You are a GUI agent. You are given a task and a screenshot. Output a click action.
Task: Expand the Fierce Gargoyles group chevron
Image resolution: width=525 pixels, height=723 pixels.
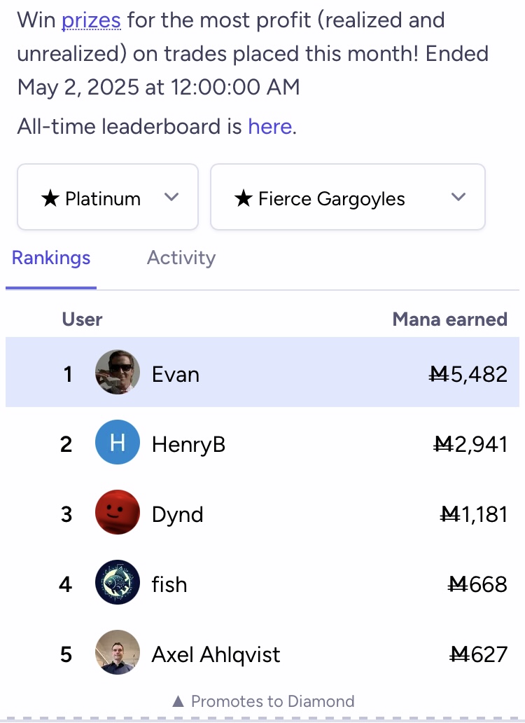tap(458, 198)
